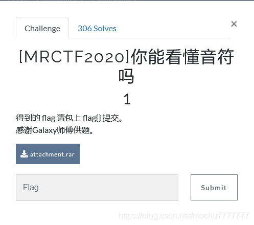The width and height of the screenshot is (254, 225).
Task: Close the challenge dialog with the X
Action: [x=234, y=24]
